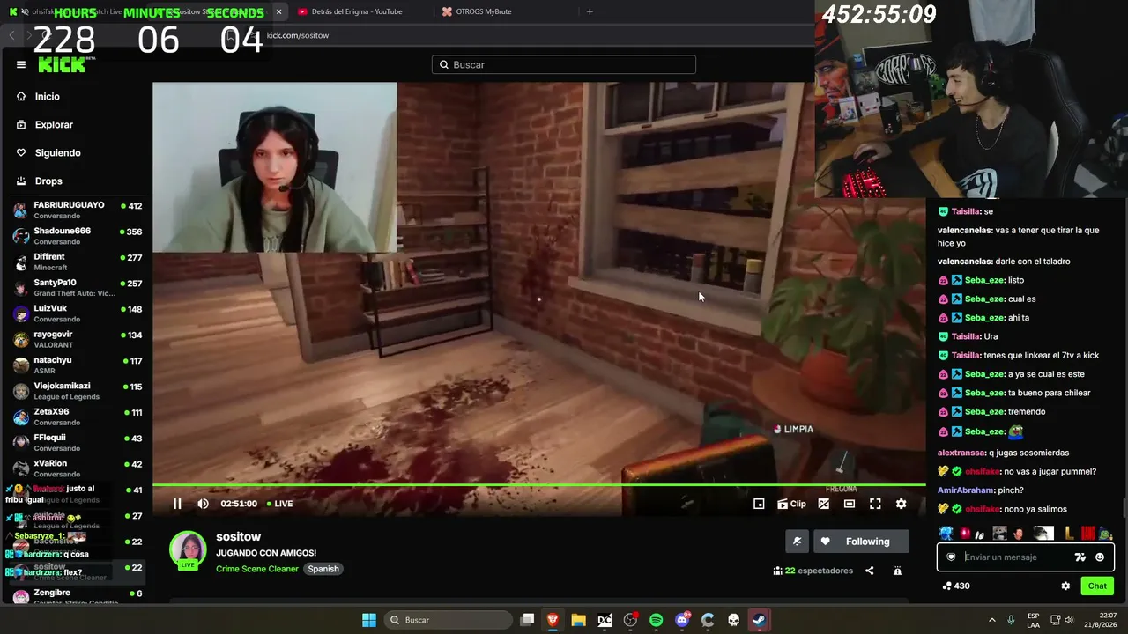1128x634 pixels.
Task: Open the skull icon app on taskbar
Action: (733, 620)
